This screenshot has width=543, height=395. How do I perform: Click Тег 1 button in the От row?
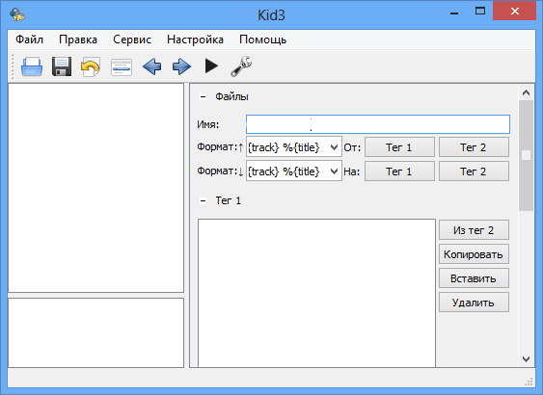click(399, 147)
